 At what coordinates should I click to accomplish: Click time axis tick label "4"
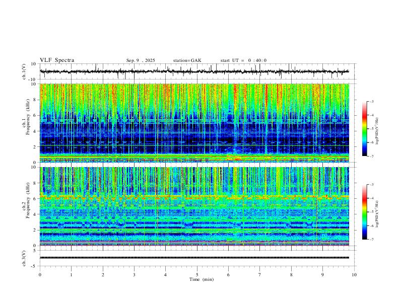(165, 275)
